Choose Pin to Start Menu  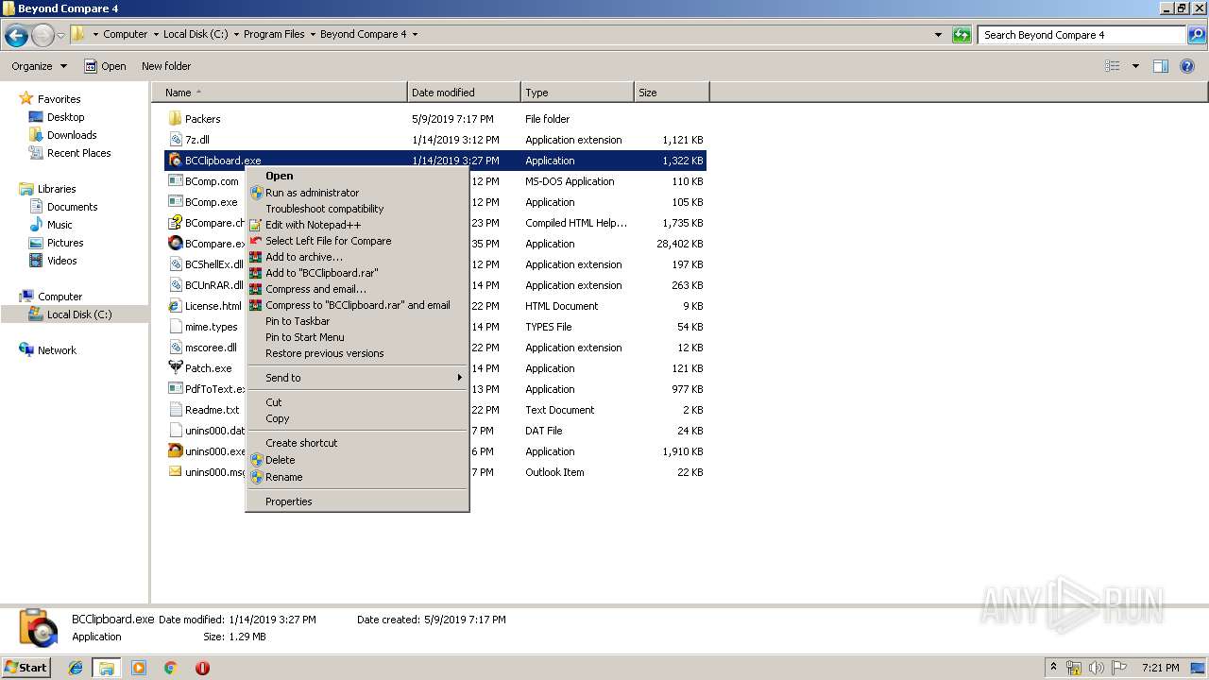[x=357, y=337]
